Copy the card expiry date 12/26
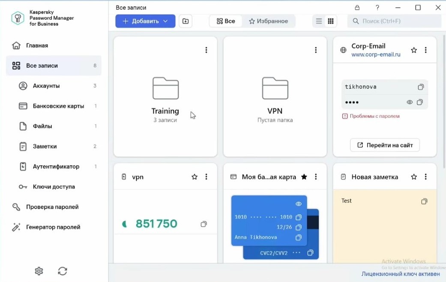 pyautogui.click(x=298, y=228)
